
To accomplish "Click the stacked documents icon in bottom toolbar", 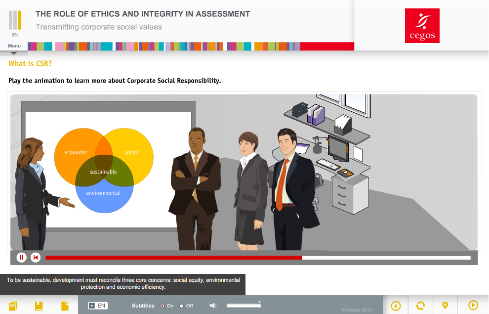I will tap(13, 306).
